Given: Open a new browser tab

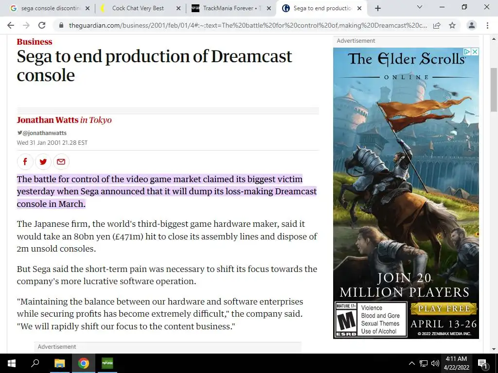Looking at the screenshot, I should (377, 8).
